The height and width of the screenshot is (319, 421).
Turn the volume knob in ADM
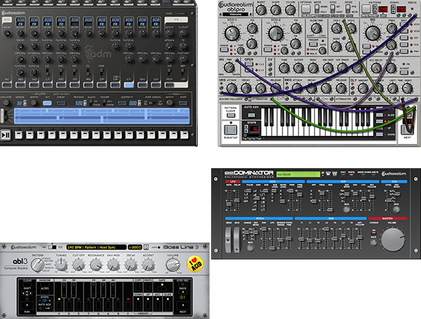pos(6,103)
